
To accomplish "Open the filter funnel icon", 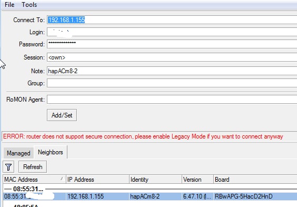I will [x=8, y=167].
